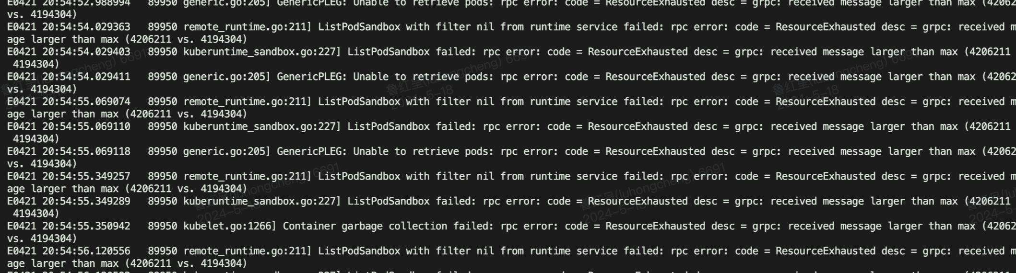
Task: Click the timestamp 20:54:54.029363 in the log
Action: coord(86,27)
